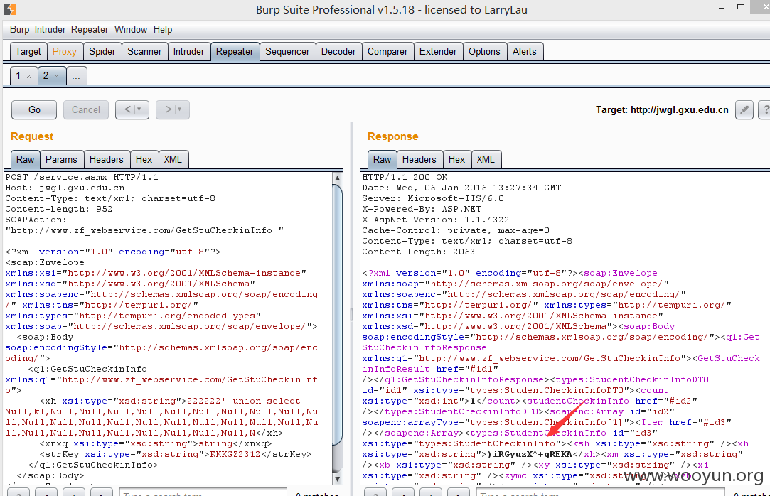Switch to the Proxy tab
The image size is (770, 496).
click(64, 51)
